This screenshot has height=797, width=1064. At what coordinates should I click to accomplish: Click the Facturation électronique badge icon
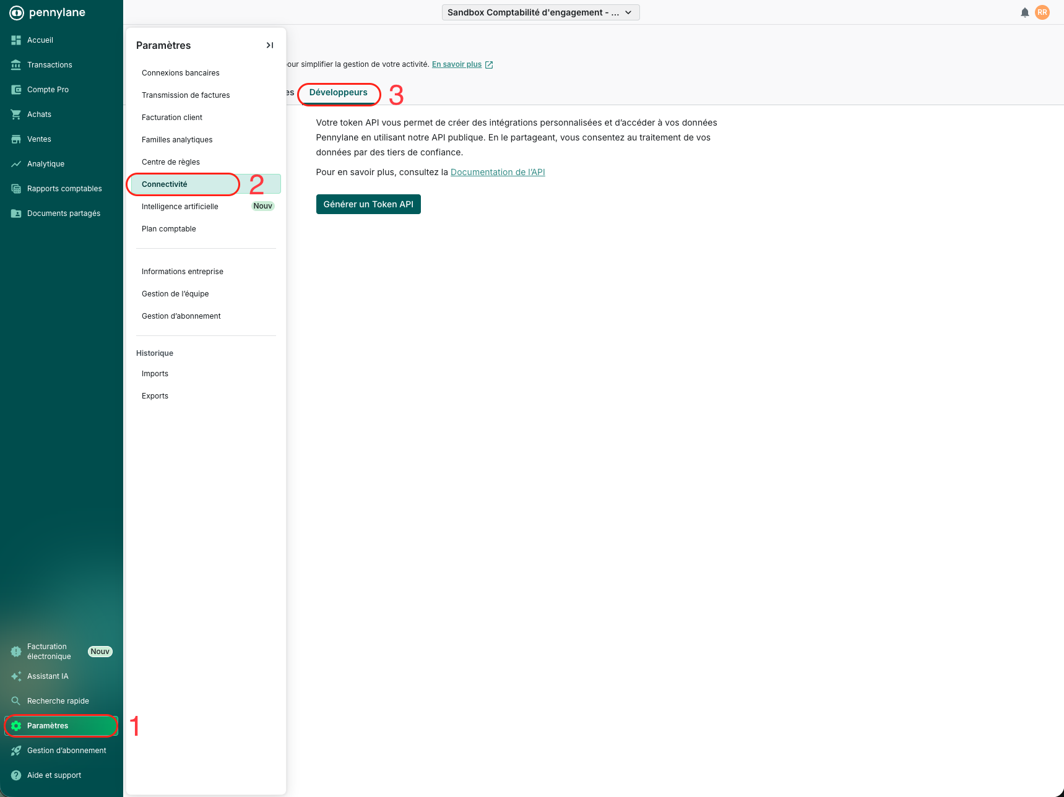tap(16, 652)
